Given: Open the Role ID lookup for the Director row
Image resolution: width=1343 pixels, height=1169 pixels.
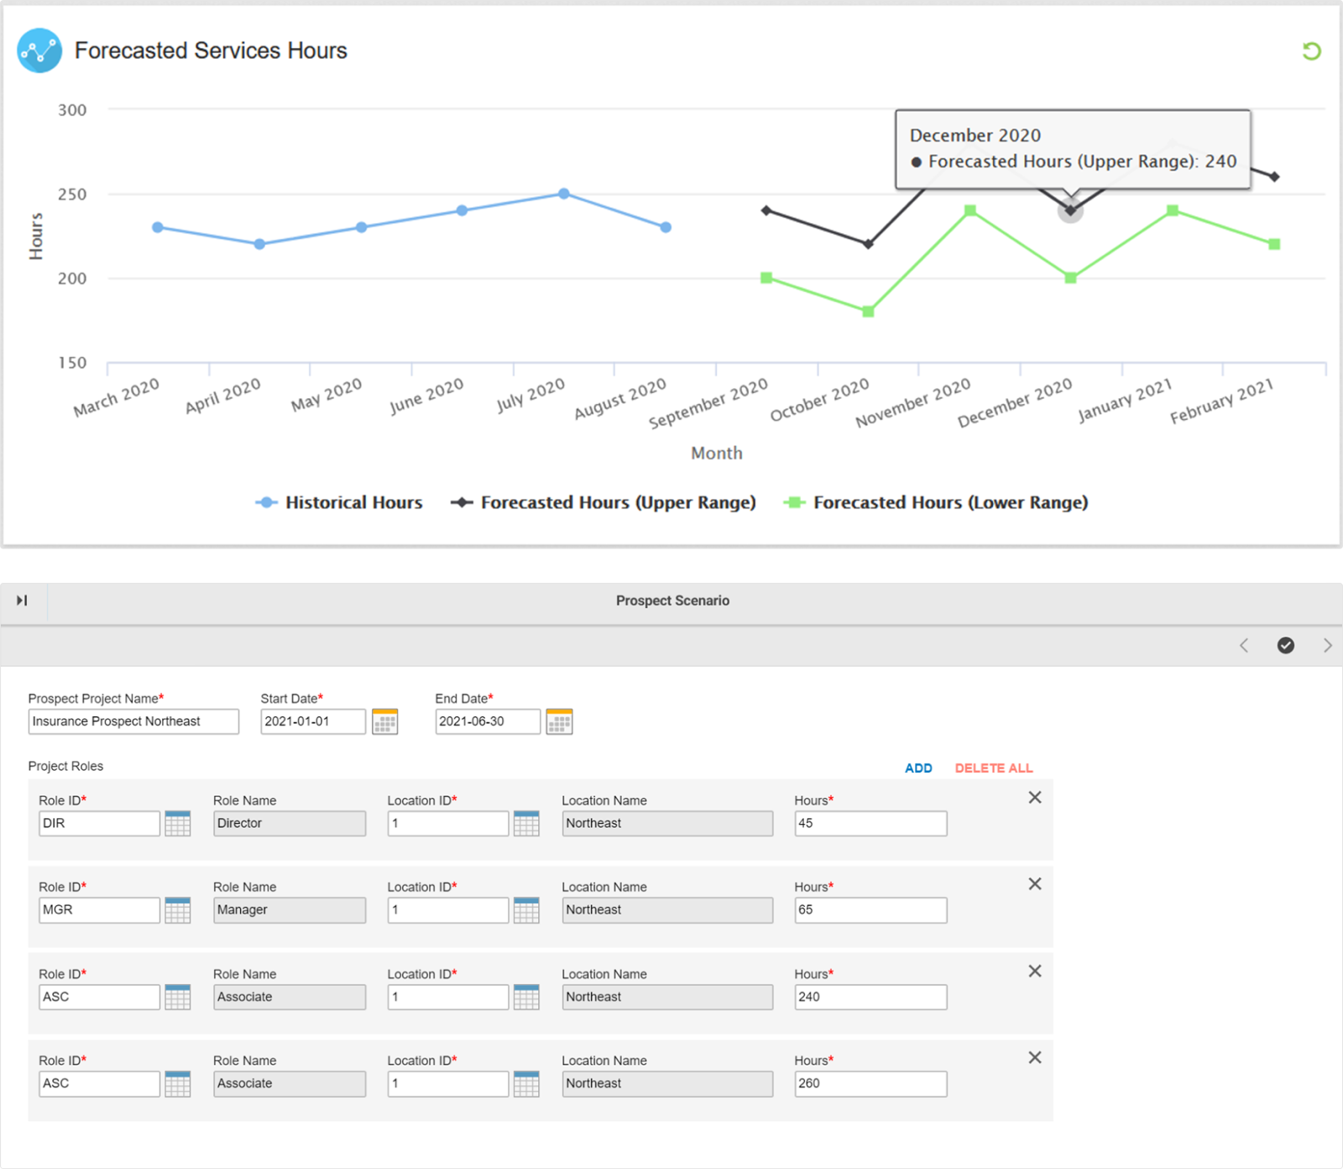Looking at the screenshot, I should (177, 823).
